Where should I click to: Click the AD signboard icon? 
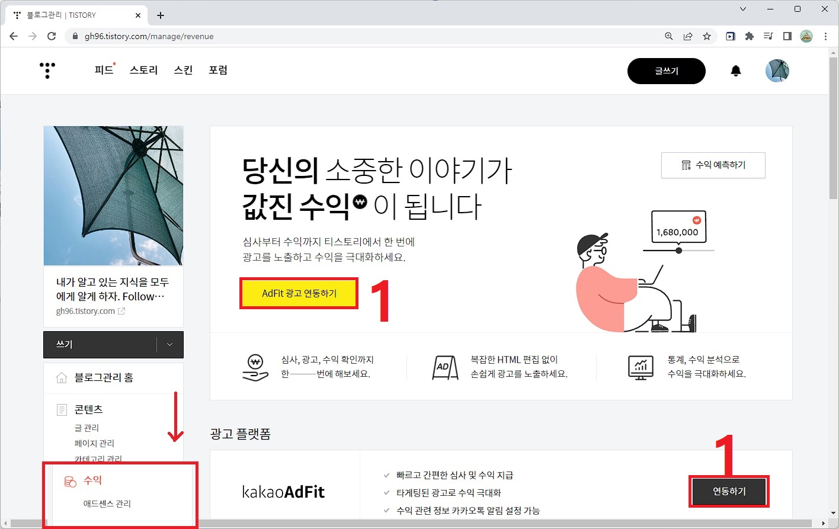tap(445, 367)
